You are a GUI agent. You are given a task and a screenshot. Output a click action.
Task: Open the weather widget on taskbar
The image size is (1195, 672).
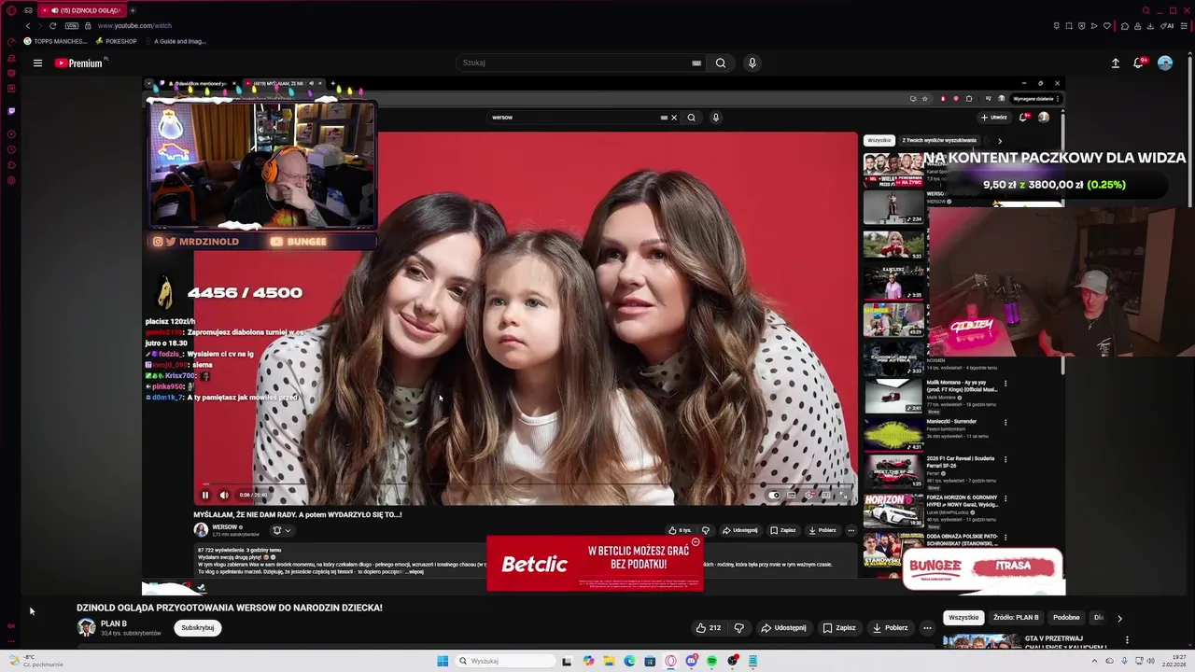pyautogui.click(x=35, y=661)
